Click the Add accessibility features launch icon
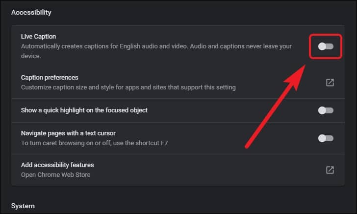 (x=330, y=170)
